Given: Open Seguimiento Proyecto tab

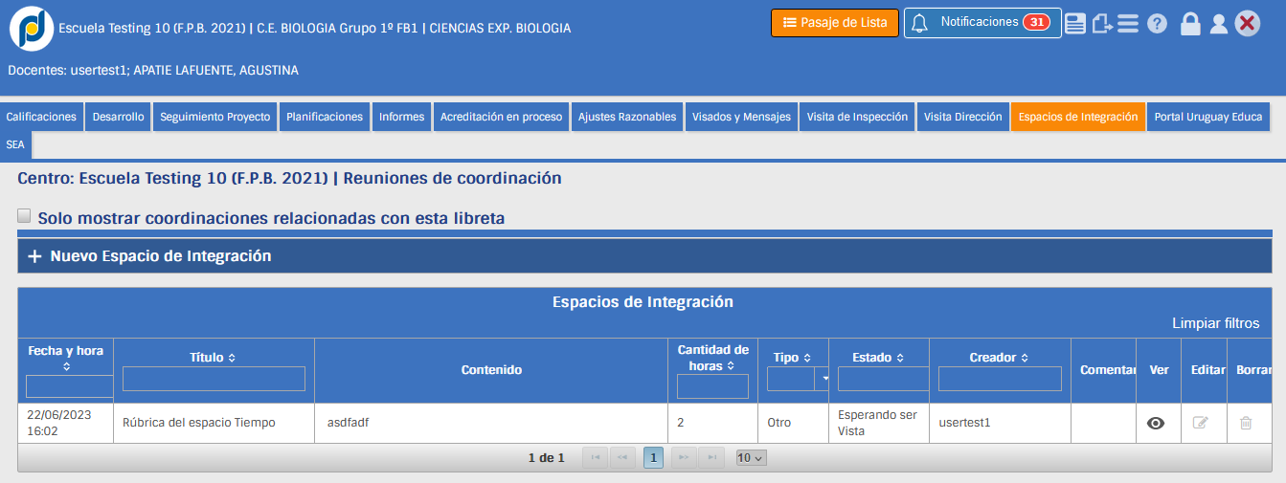Looking at the screenshot, I should (x=215, y=117).
